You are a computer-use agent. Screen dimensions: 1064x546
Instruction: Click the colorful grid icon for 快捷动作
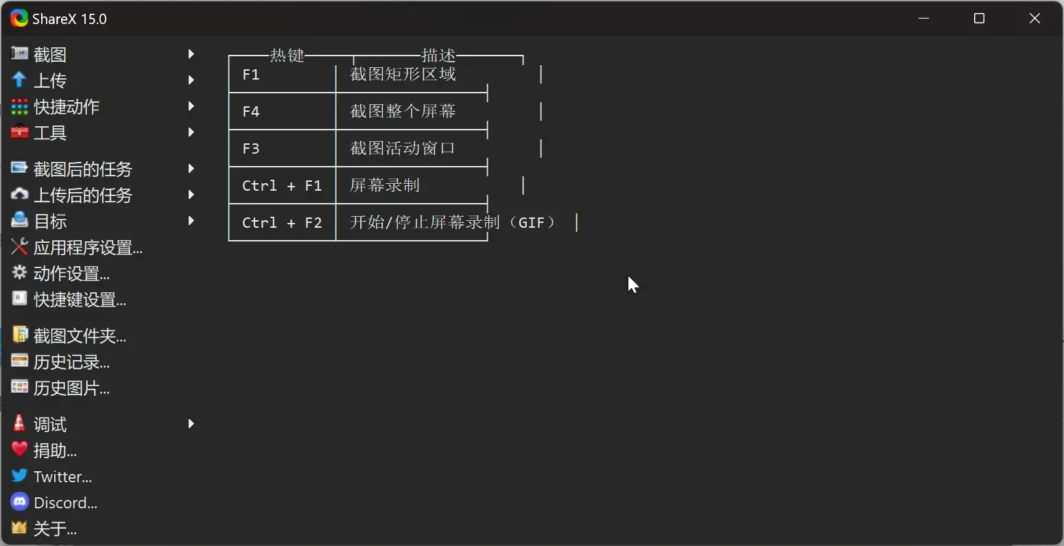point(19,106)
